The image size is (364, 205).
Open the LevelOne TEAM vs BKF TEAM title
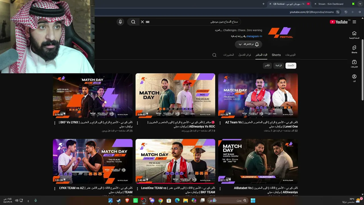(x=178, y=190)
